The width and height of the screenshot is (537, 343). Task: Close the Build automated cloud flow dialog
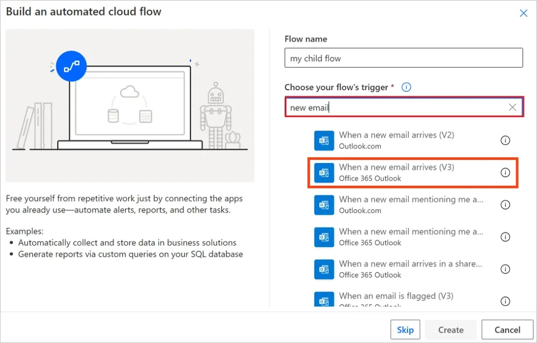pos(523,13)
